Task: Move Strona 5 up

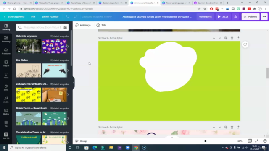Action: point(214,38)
